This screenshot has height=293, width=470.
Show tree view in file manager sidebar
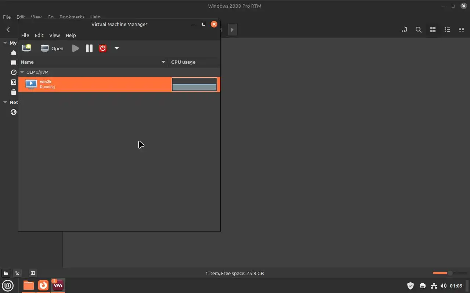pos(17,273)
